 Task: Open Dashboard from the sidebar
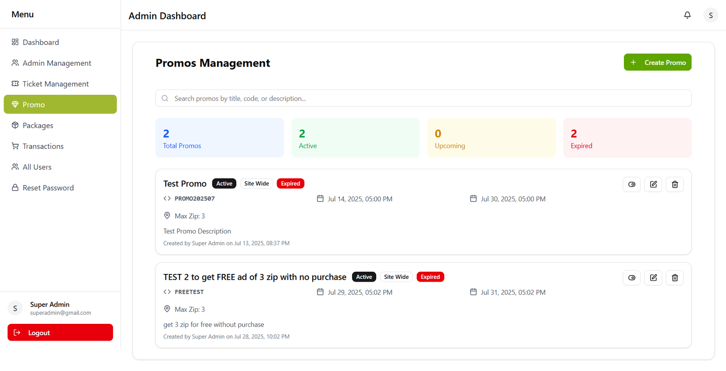point(40,42)
